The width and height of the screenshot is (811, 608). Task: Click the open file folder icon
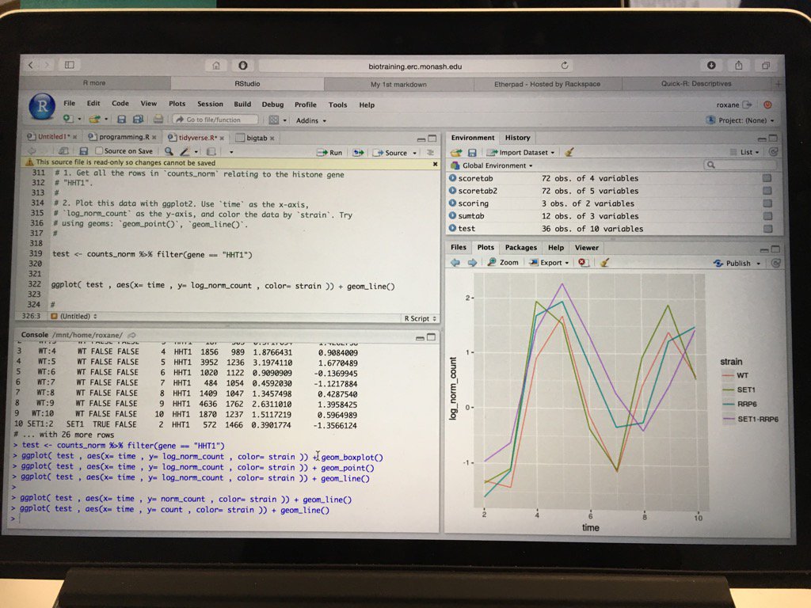click(94, 120)
